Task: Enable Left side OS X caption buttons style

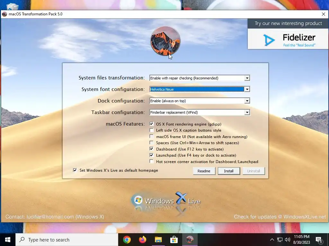Action: click(x=152, y=130)
